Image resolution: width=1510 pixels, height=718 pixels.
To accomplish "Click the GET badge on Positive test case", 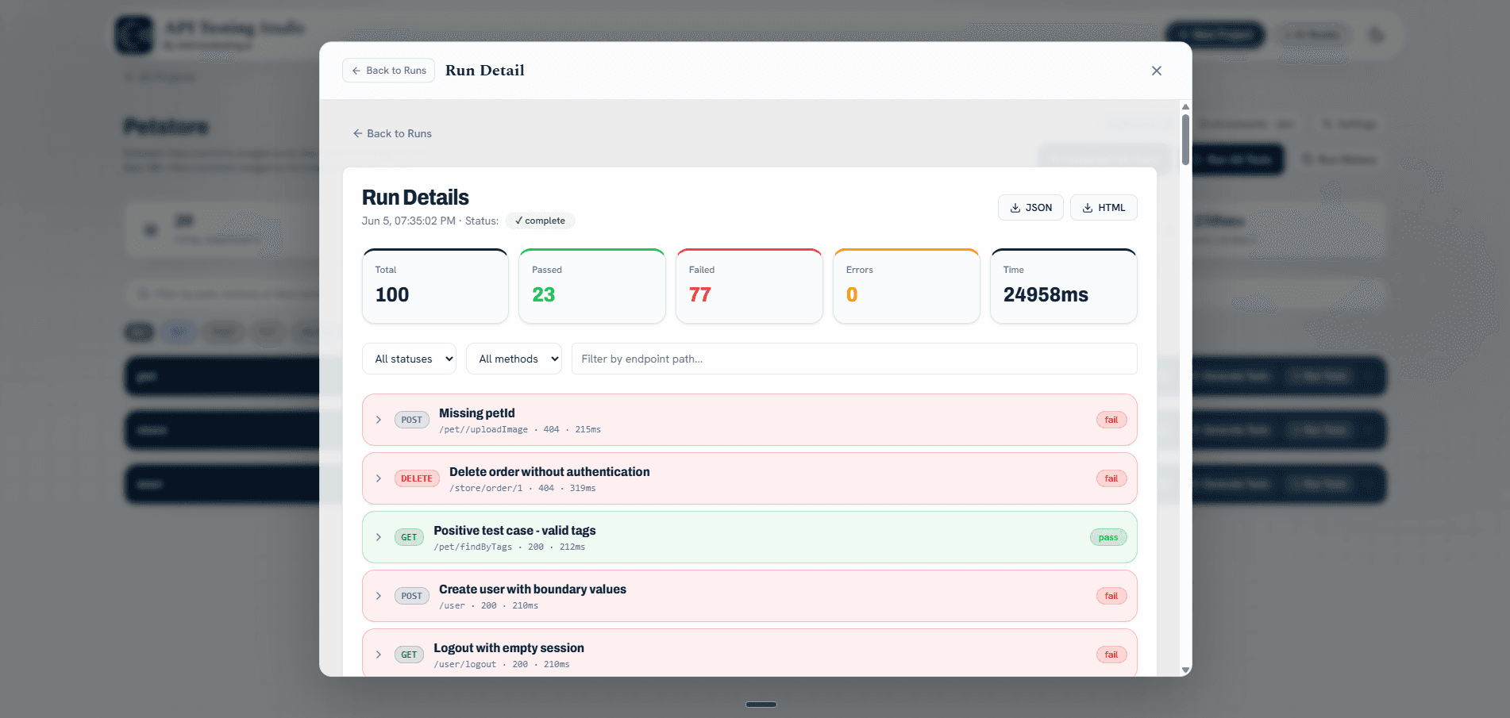I will tap(409, 537).
